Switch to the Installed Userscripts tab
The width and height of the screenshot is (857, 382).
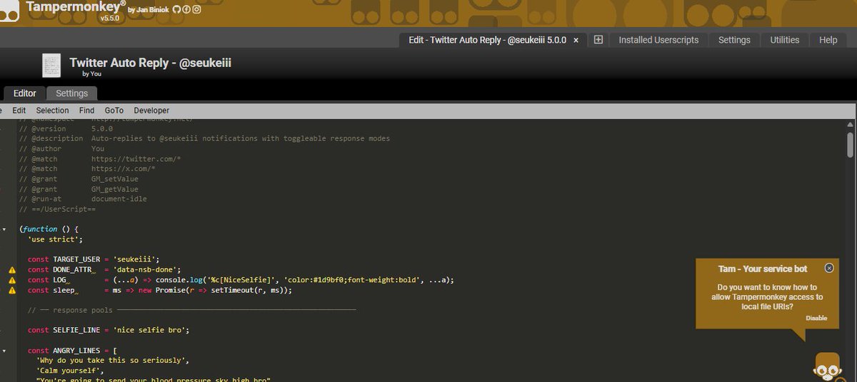[658, 40]
